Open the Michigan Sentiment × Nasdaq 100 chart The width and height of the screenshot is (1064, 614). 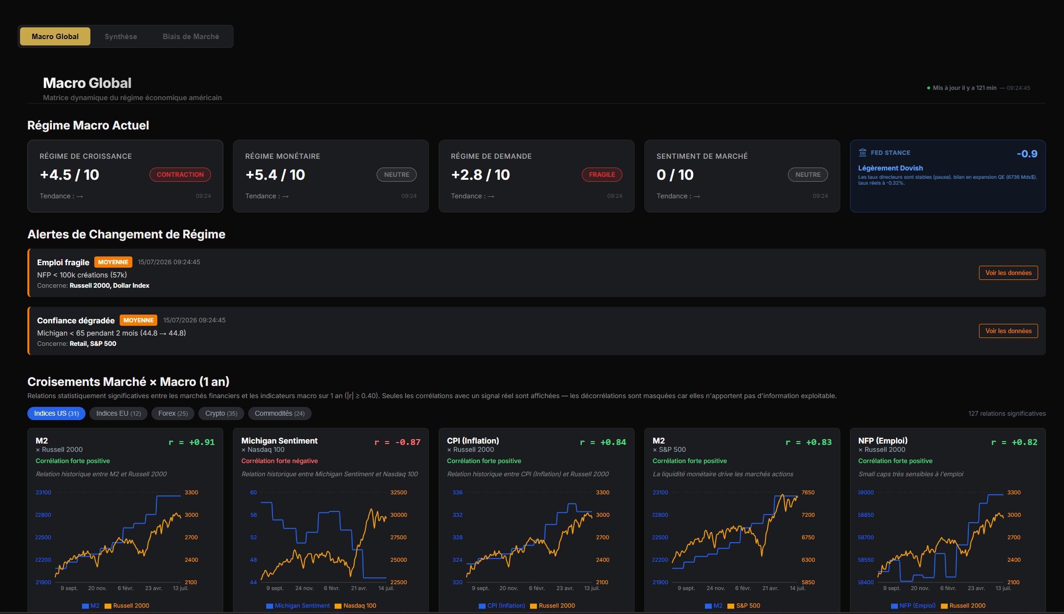[x=331, y=520]
